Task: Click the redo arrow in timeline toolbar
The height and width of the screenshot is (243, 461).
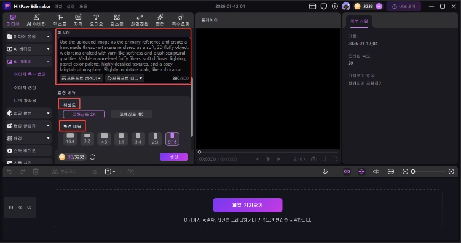Action: (22, 171)
